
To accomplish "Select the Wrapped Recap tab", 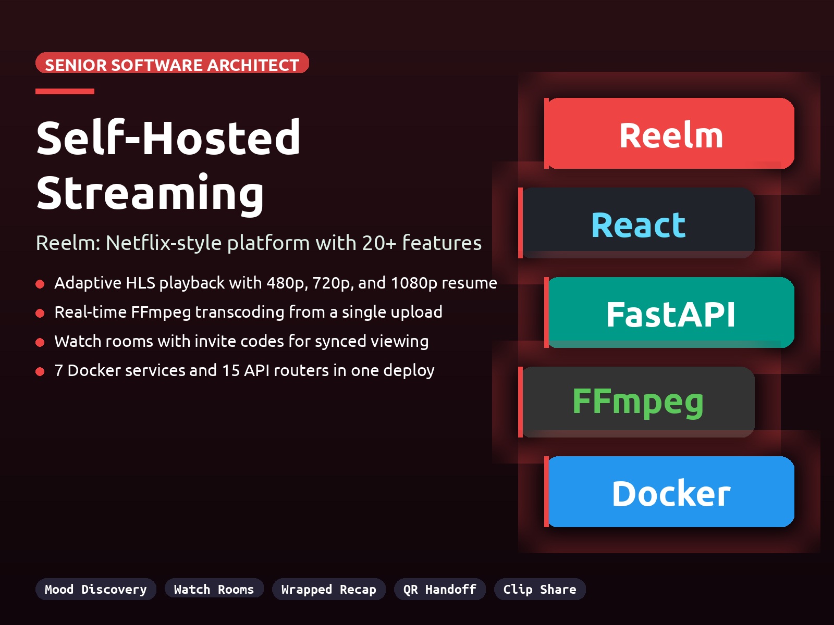I will (x=328, y=589).
